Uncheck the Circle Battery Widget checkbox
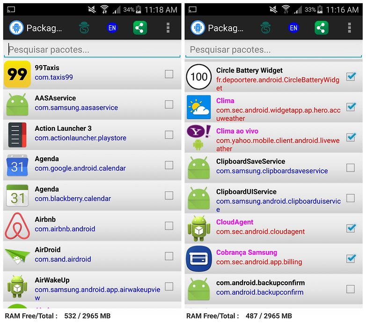The height and width of the screenshot is (326, 366). [351, 76]
